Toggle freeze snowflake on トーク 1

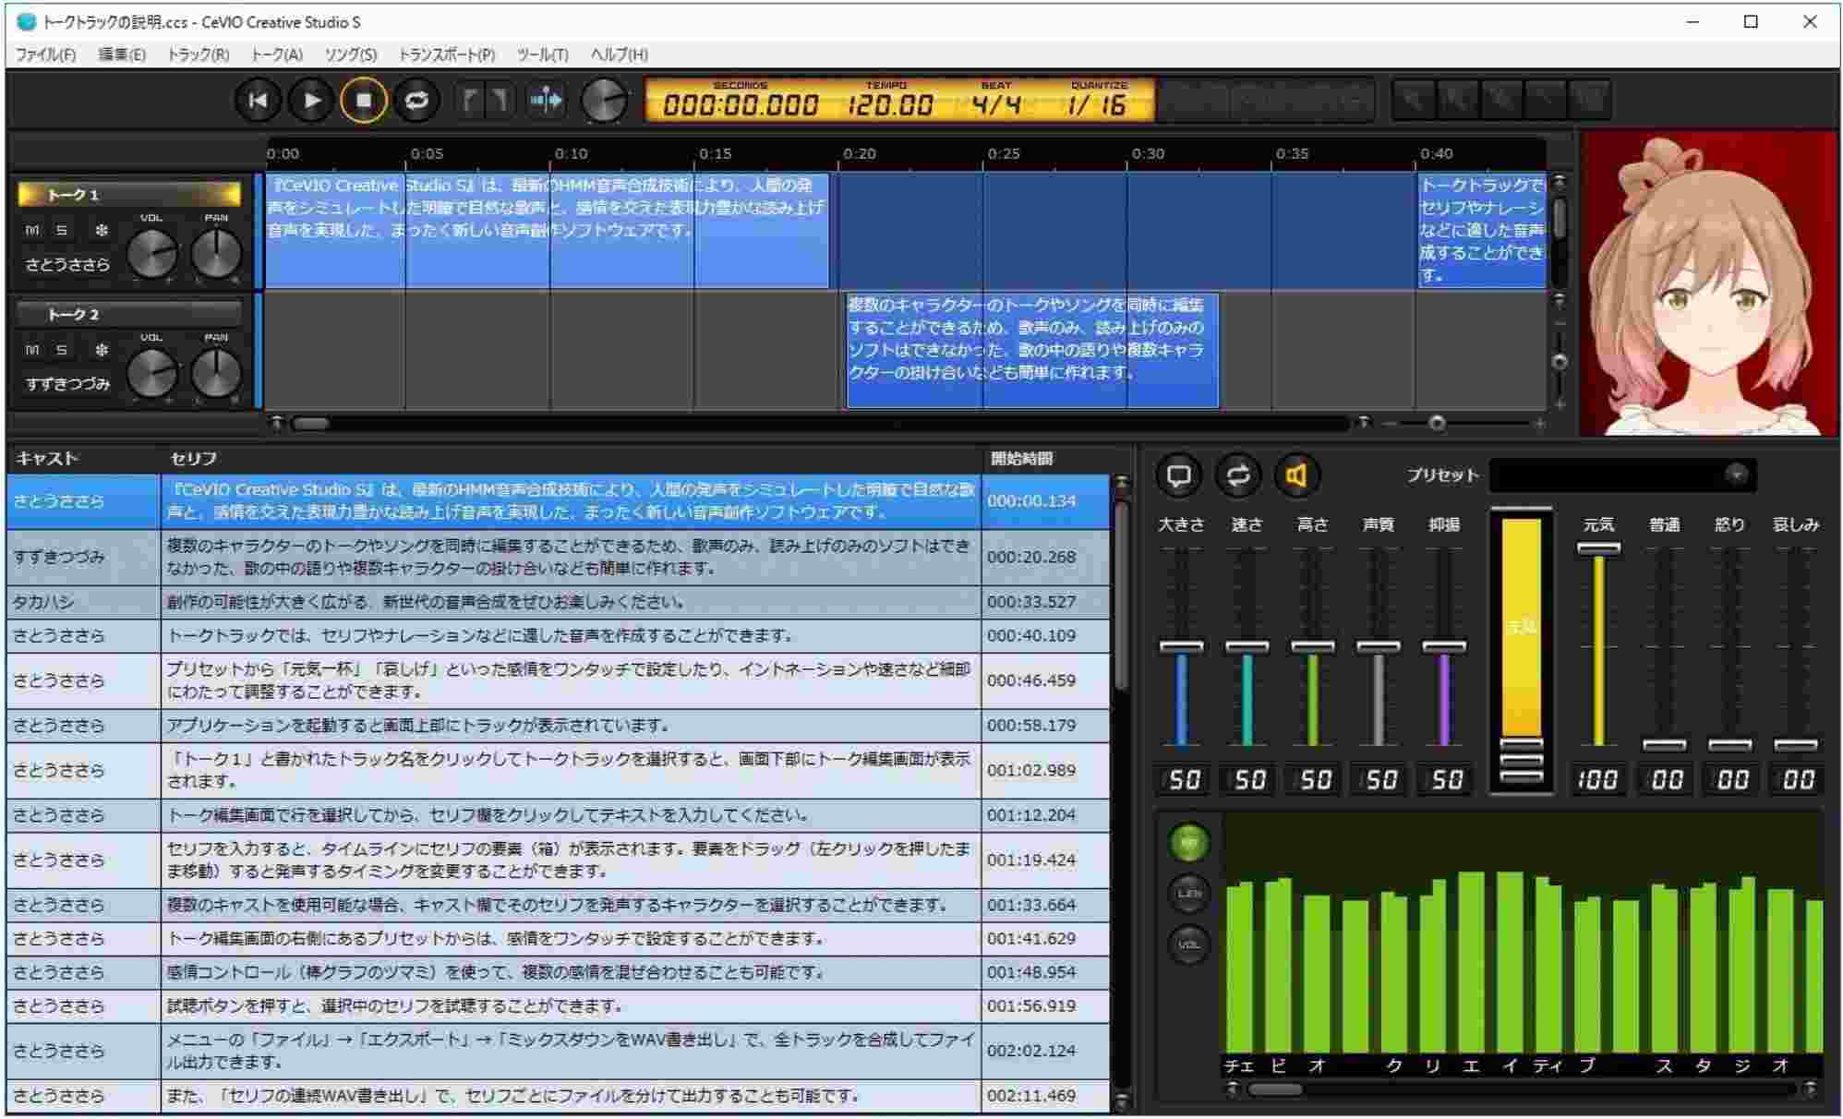pyautogui.click(x=102, y=230)
